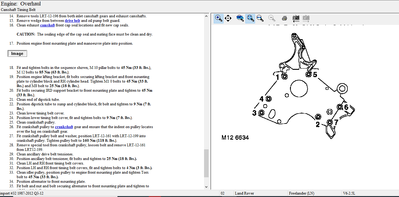Click Freelander (LN) model in status bar

click(x=302, y=193)
